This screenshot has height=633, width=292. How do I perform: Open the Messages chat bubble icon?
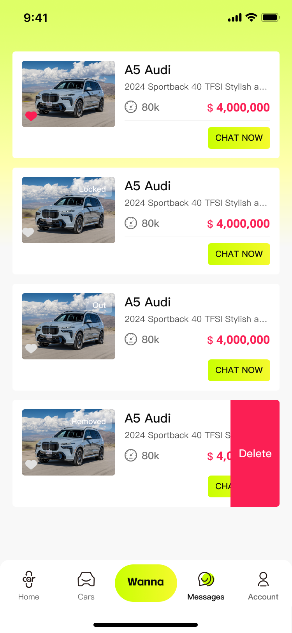point(206,579)
